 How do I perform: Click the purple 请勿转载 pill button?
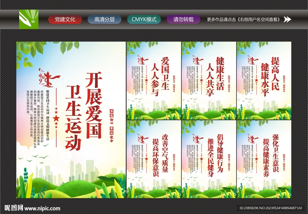183,20
